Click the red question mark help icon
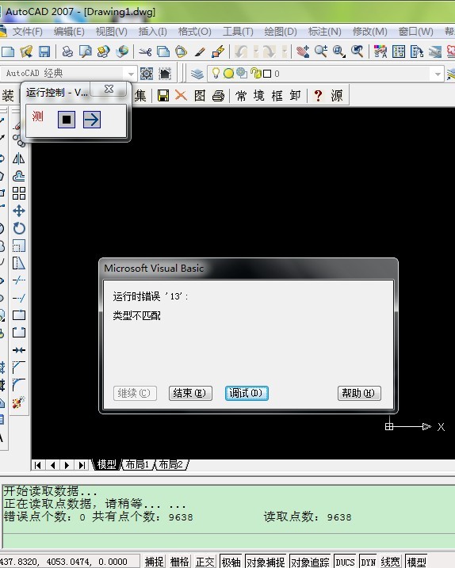The width and height of the screenshot is (455, 568). click(x=318, y=96)
